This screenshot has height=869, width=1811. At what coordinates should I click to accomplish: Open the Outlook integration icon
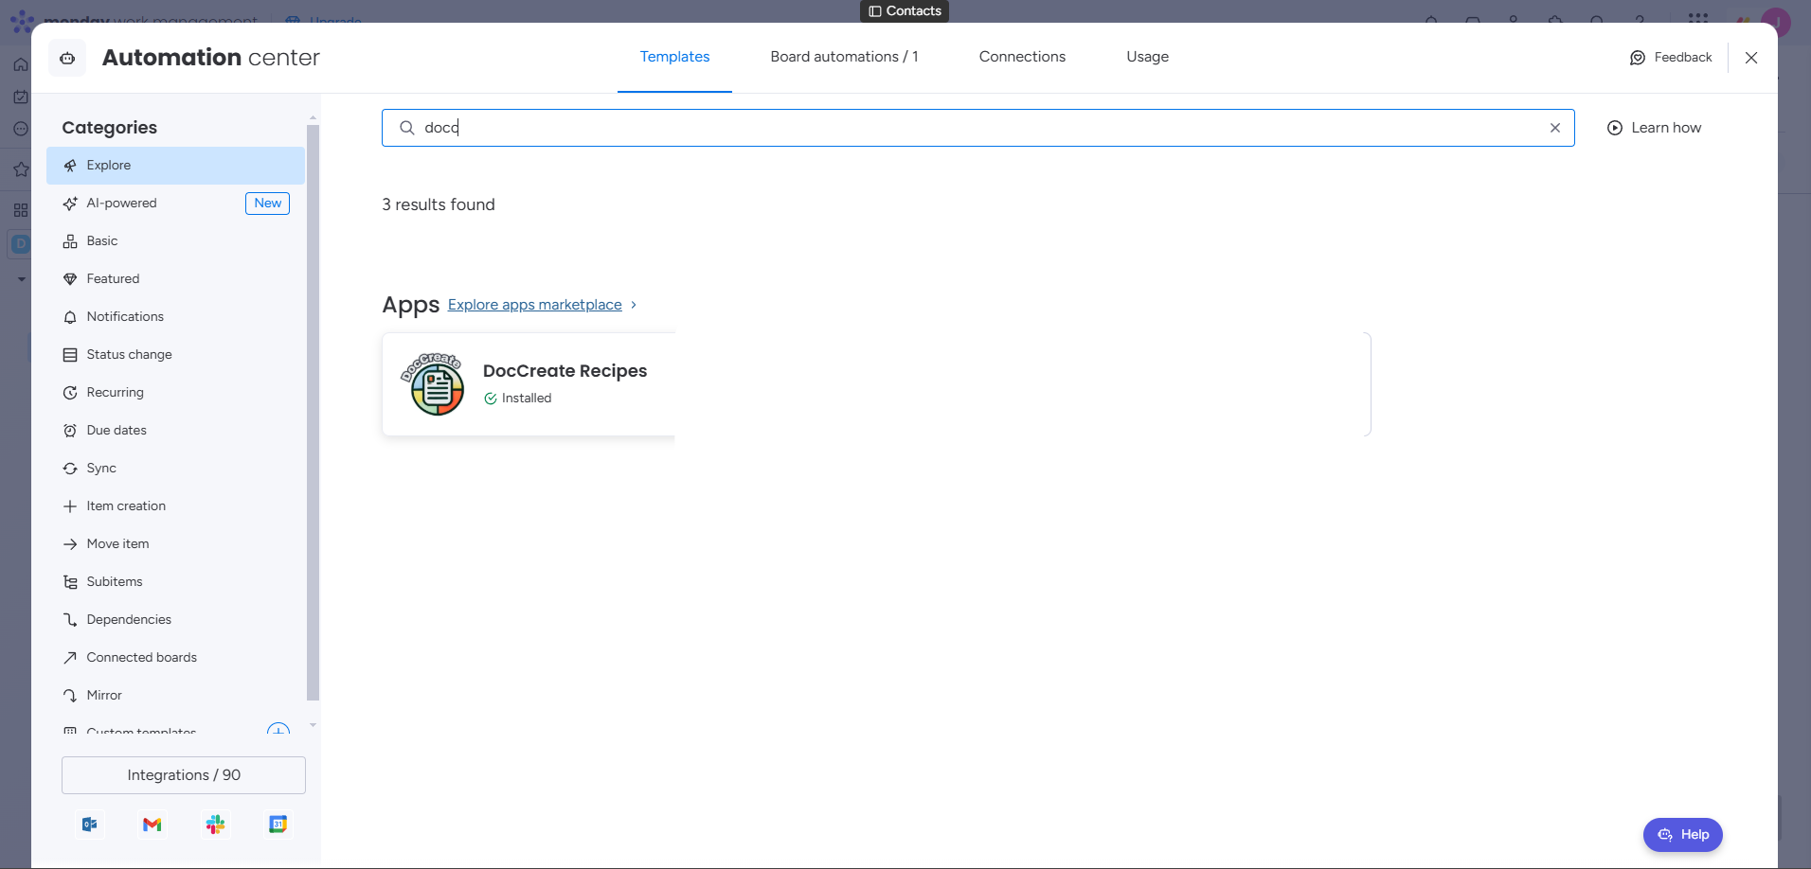90,825
